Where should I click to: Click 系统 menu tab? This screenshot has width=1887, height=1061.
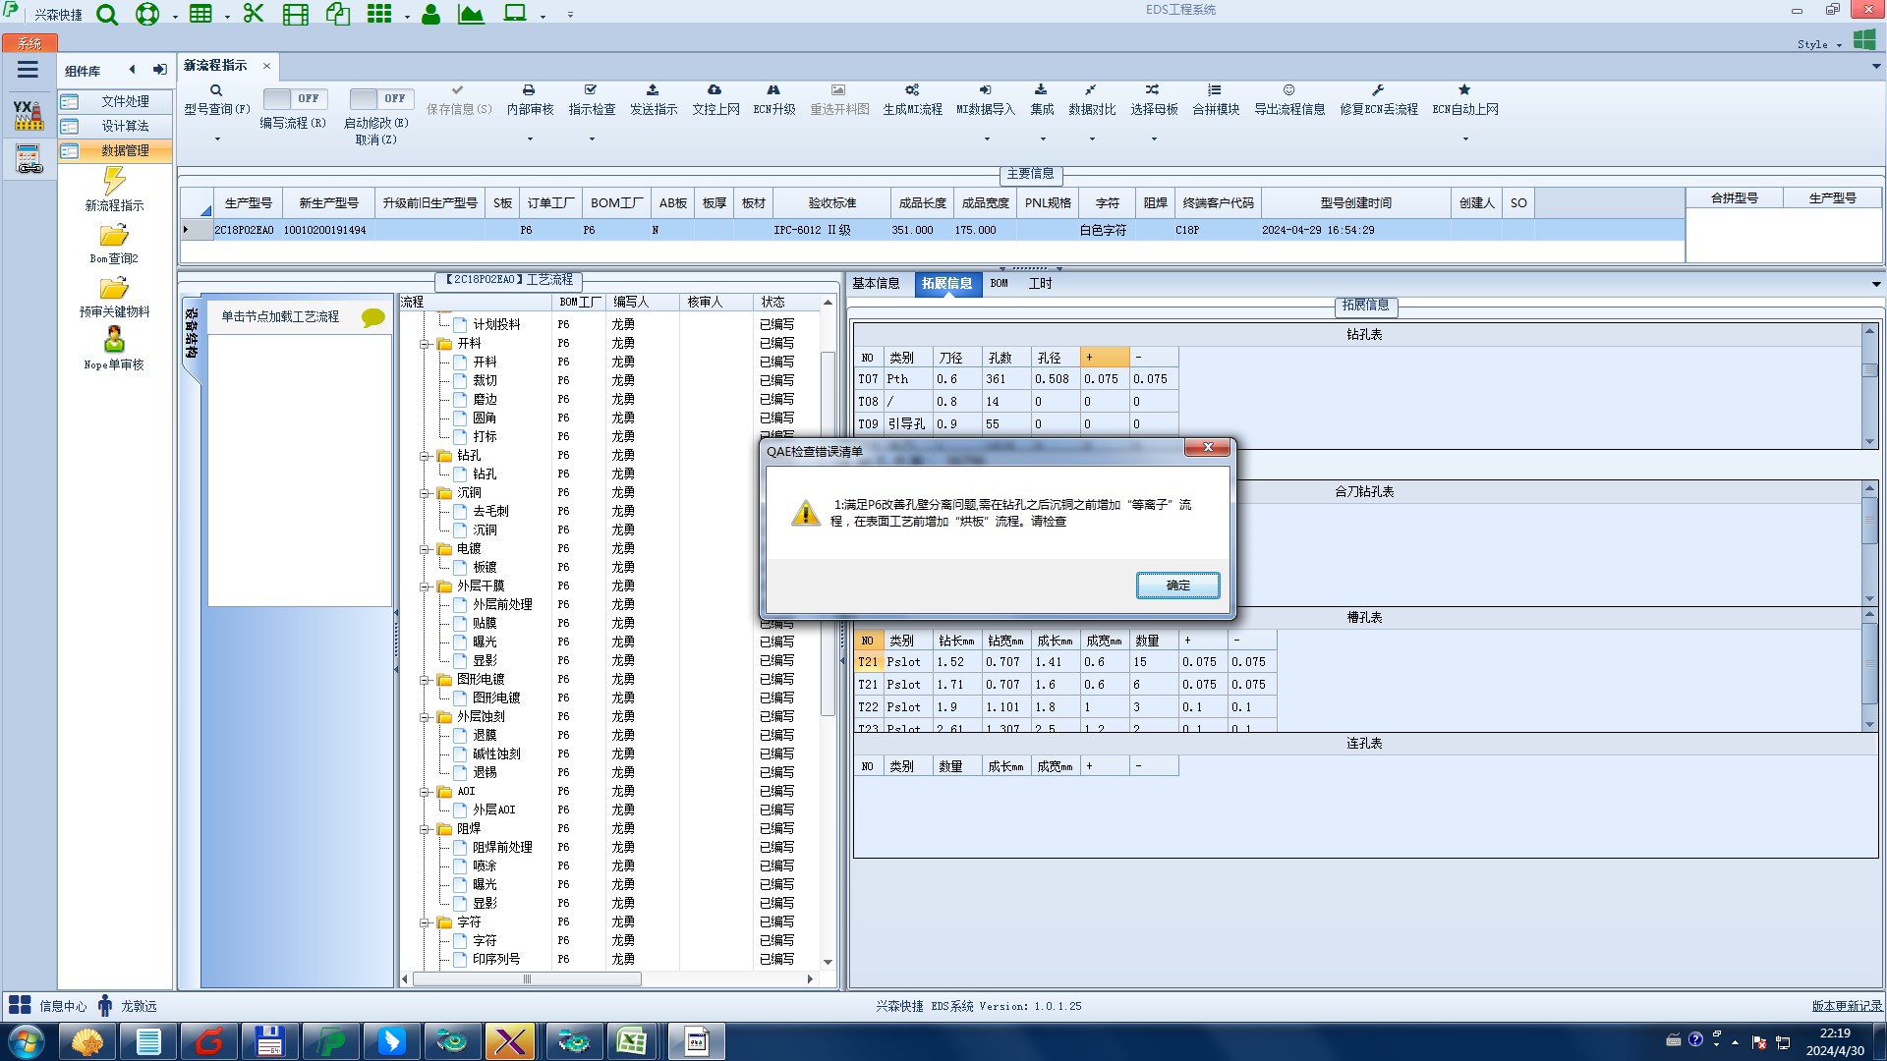tap(29, 43)
